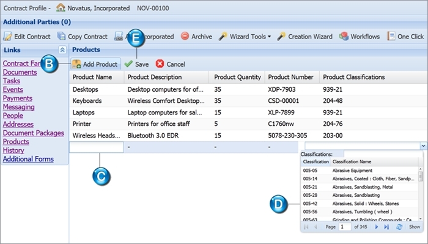
Task: Click the Add Product icon button
Action: point(76,64)
